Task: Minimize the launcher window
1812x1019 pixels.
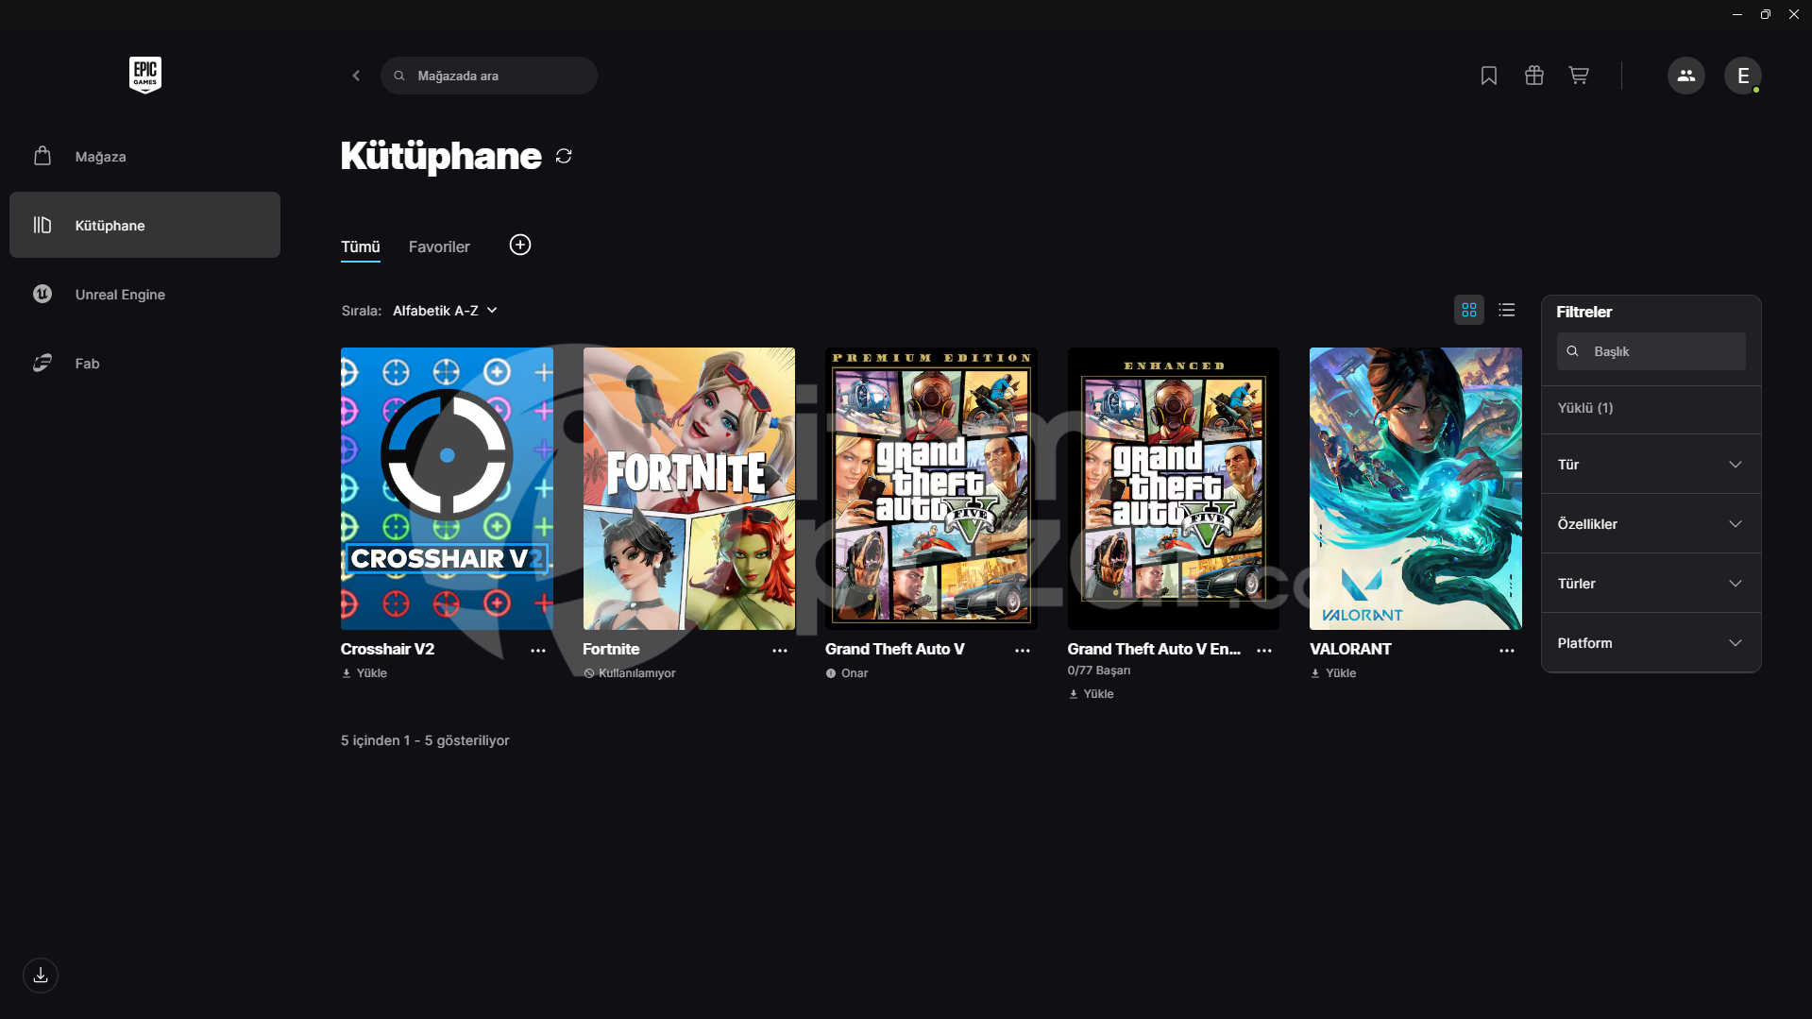Action: pyautogui.click(x=1737, y=14)
